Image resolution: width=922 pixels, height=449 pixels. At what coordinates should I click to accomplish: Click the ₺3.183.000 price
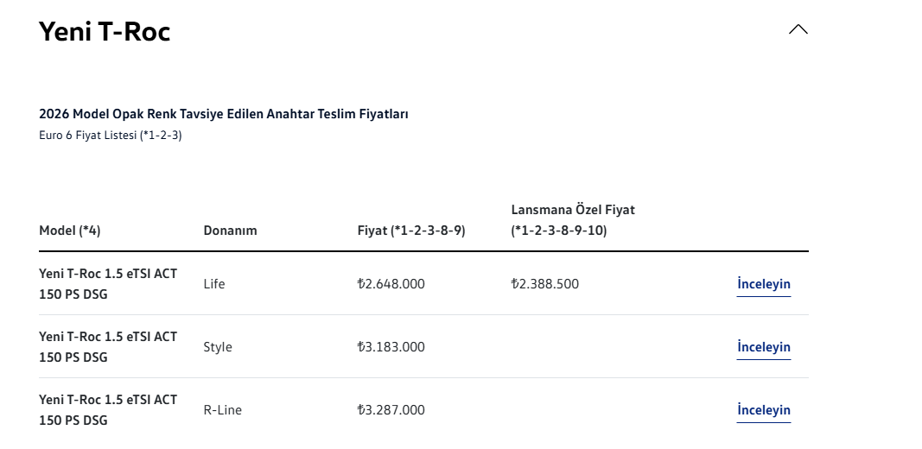coord(391,347)
